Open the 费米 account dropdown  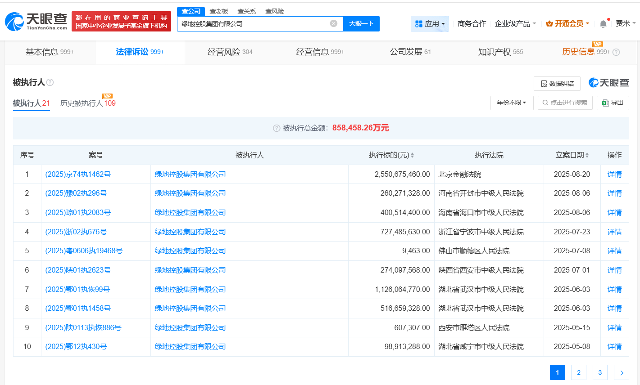click(624, 23)
